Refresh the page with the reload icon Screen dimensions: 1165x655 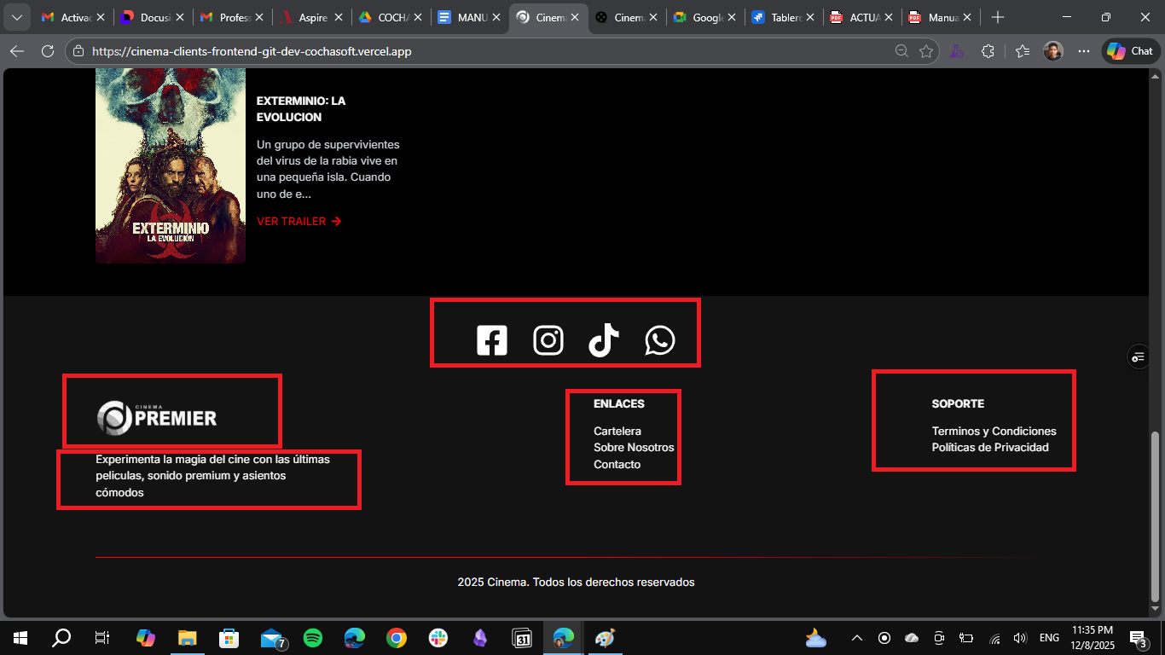click(48, 51)
